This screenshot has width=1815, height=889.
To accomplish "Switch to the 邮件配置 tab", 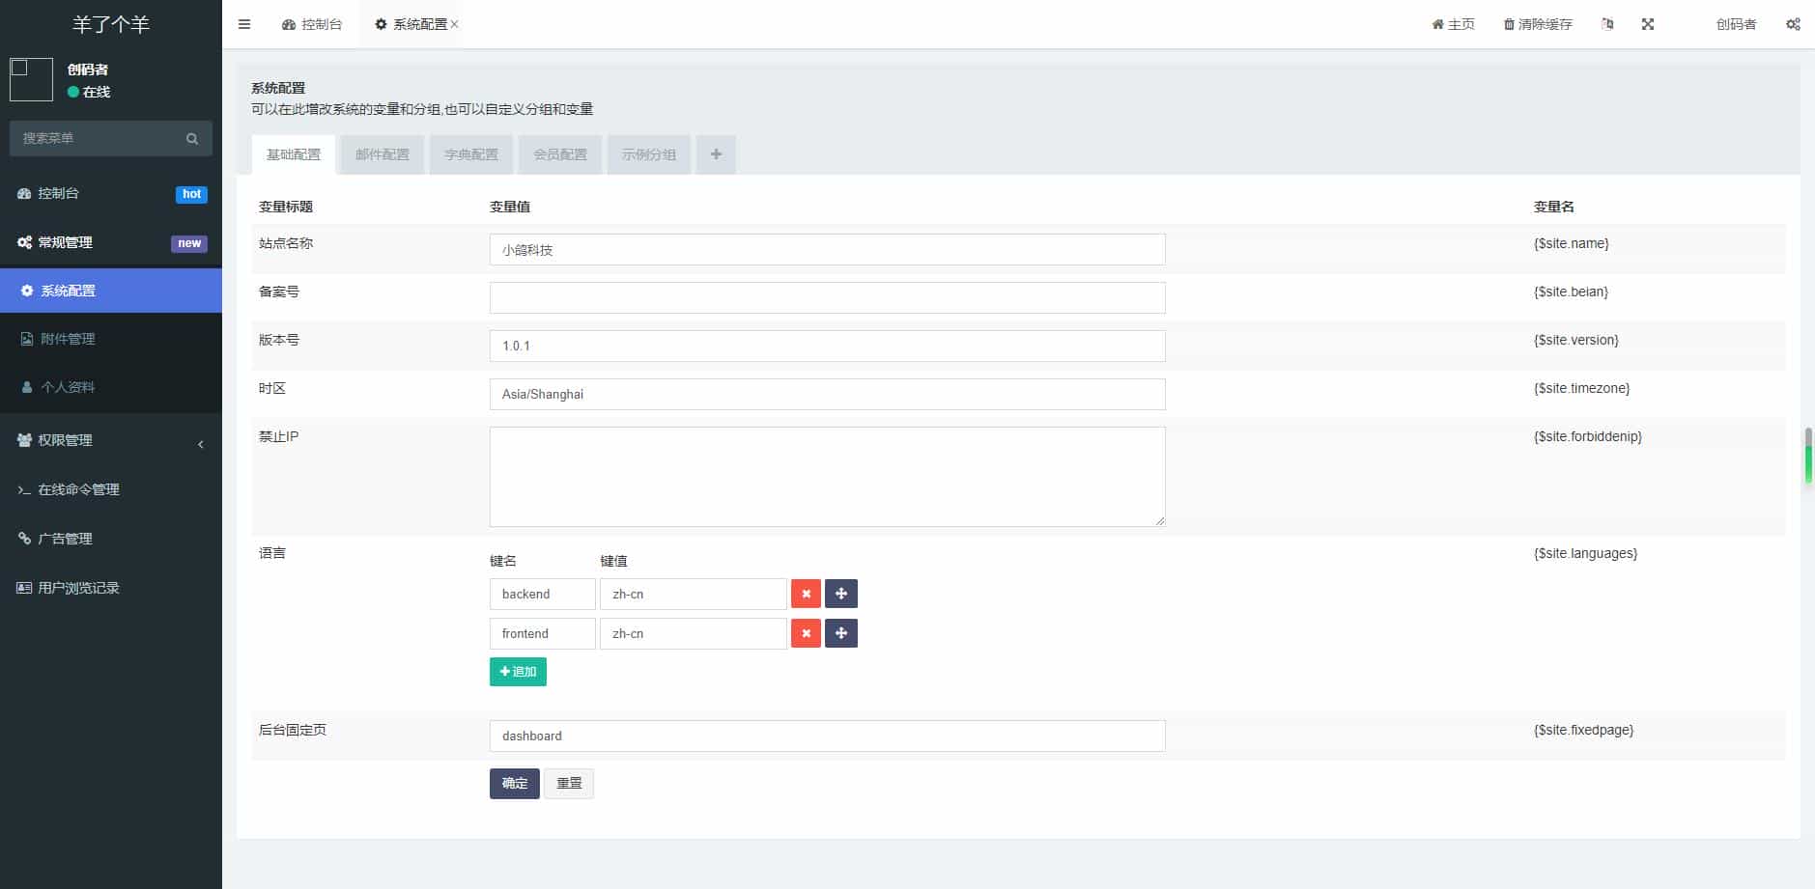I will [383, 154].
